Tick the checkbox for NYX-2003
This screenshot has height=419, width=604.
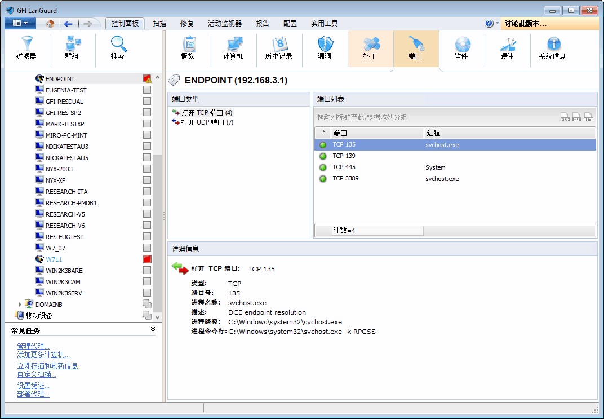click(146, 169)
